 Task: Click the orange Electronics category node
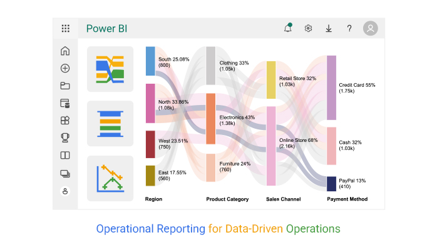[x=211, y=119]
